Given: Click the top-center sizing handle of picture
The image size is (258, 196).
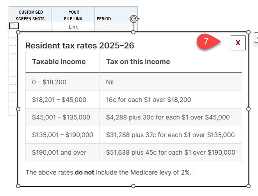Looking at the screenshot, I should 133,32.
